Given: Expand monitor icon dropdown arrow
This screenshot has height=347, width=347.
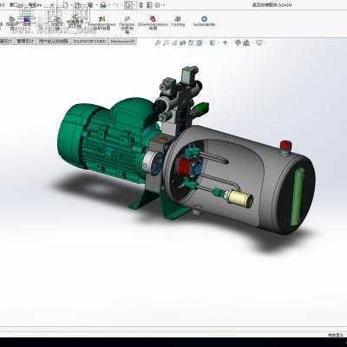Looking at the screenshot, I should [x=265, y=43].
